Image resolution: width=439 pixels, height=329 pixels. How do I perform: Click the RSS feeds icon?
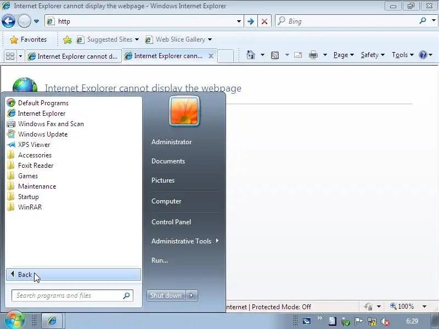275,55
